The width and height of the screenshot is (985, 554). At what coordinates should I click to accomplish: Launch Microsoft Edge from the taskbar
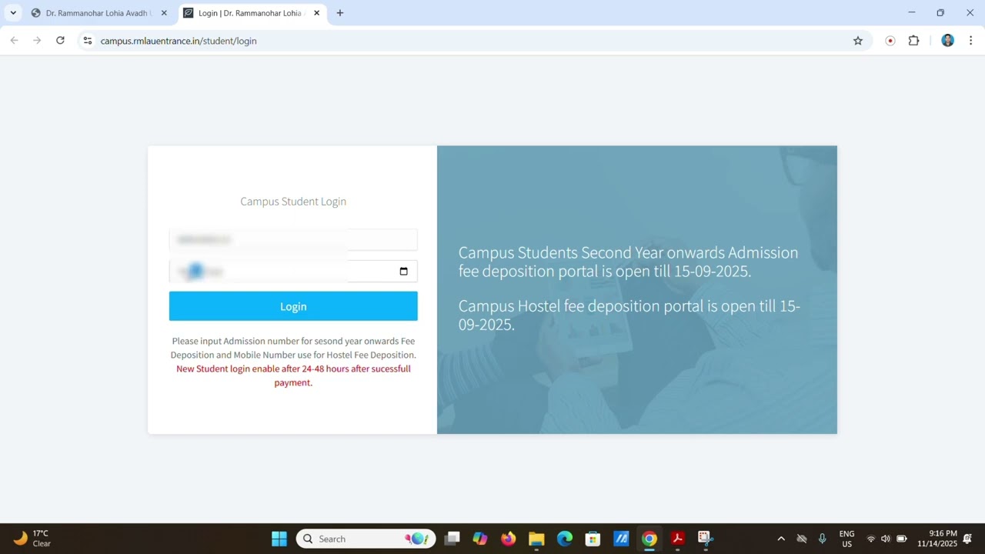tap(565, 539)
